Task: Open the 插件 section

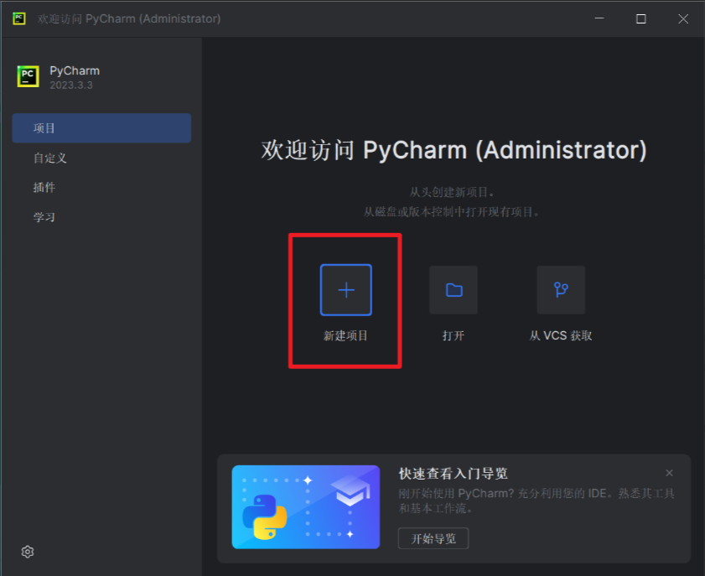Action: point(44,187)
